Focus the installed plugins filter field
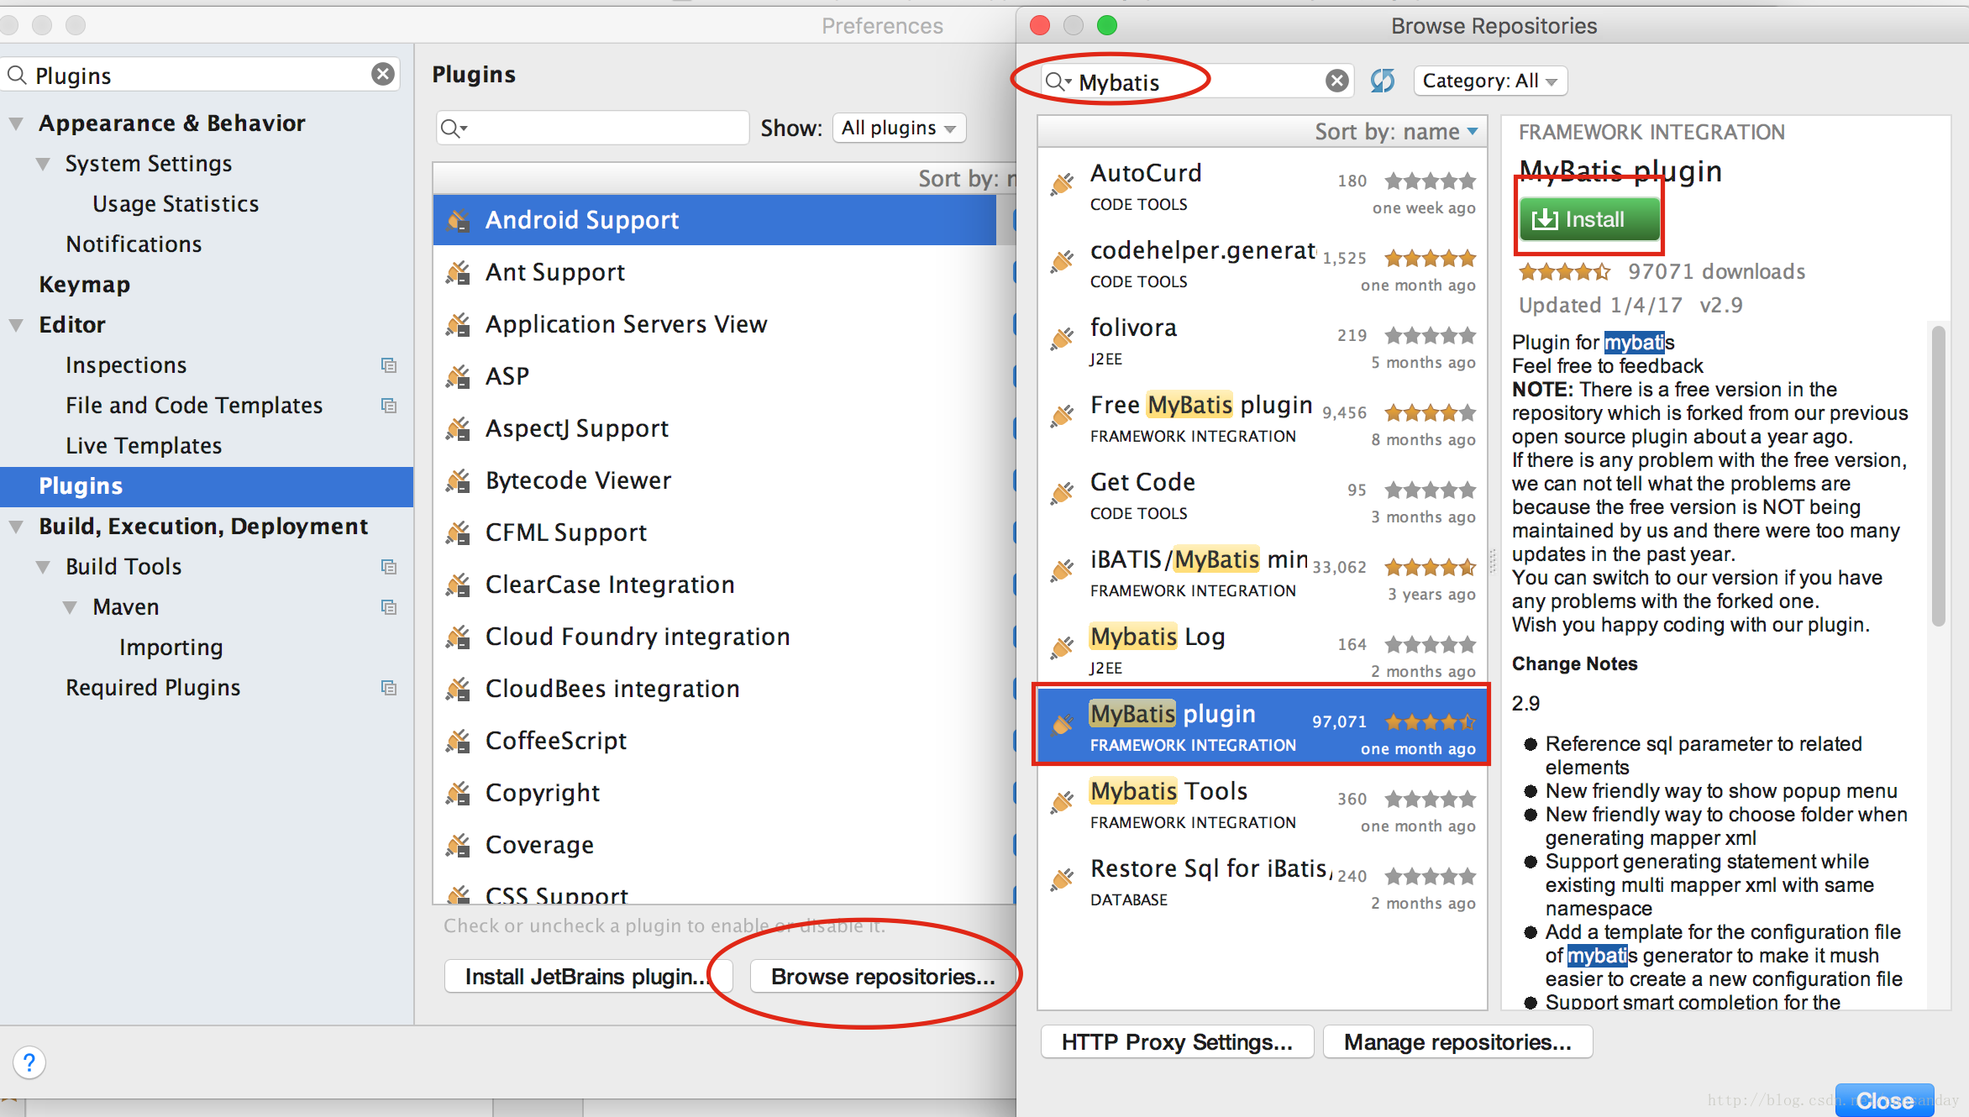 pos(592,128)
